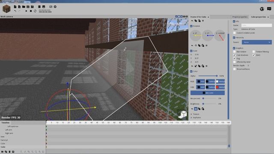Toggle the loop playback icon
Viewport: 274px width, 154px height.
point(35,11)
